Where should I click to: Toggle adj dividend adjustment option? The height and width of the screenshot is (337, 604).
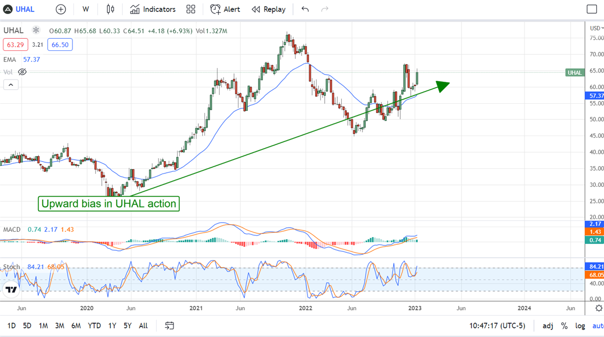point(548,325)
